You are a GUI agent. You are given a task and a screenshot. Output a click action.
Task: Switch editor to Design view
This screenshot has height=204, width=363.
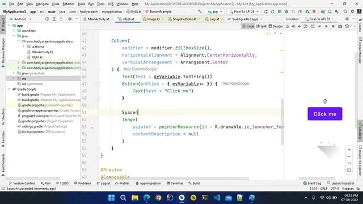[276, 27]
